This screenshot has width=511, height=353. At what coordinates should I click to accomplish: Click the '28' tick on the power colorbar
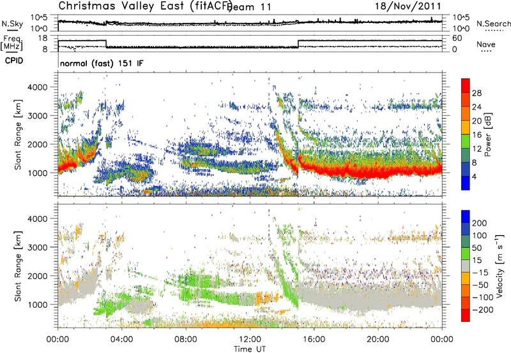pyautogui.click(x=477, y=93)
